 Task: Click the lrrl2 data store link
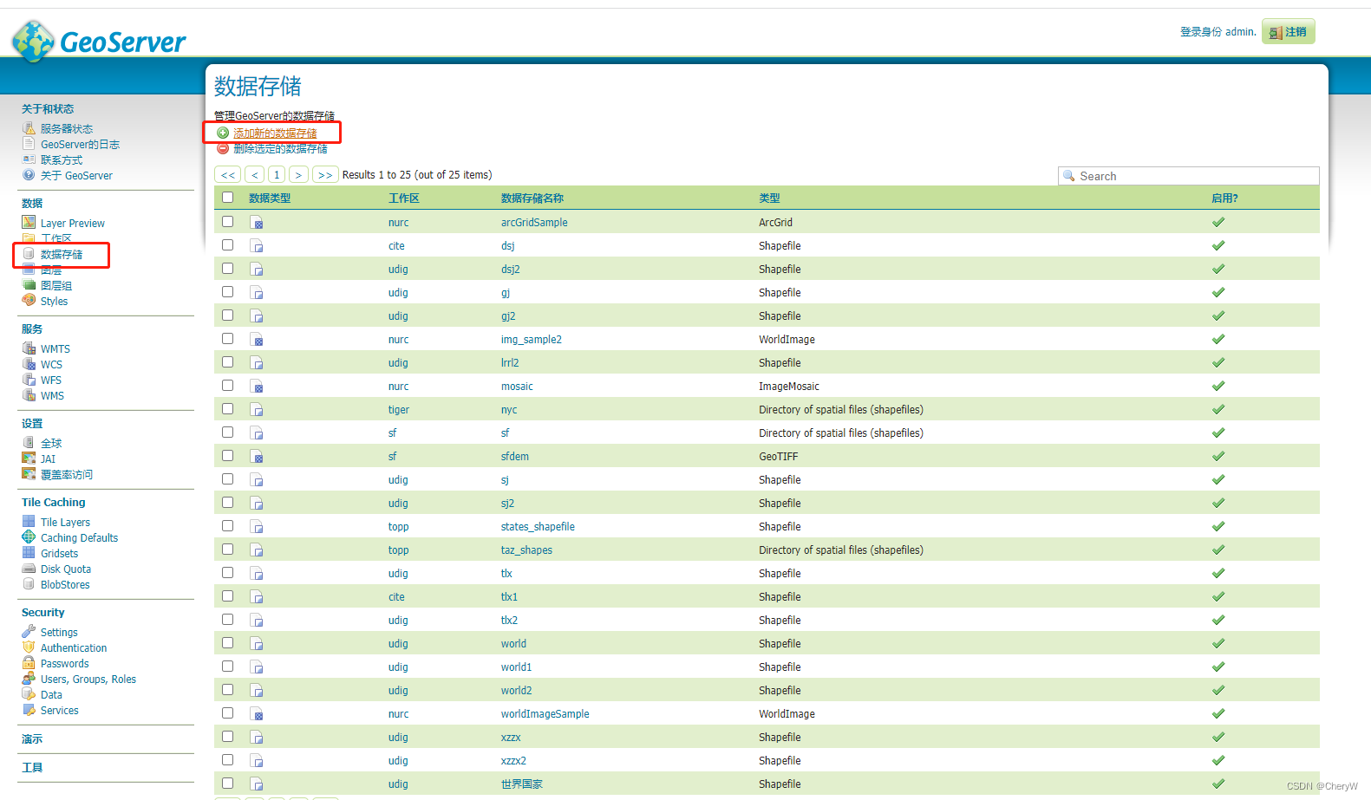coord(510,362)
